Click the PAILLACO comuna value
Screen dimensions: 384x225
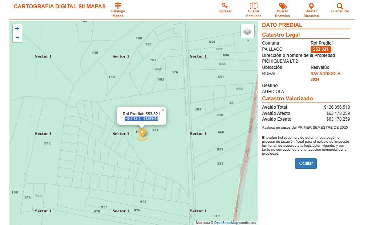pos(272,49)
